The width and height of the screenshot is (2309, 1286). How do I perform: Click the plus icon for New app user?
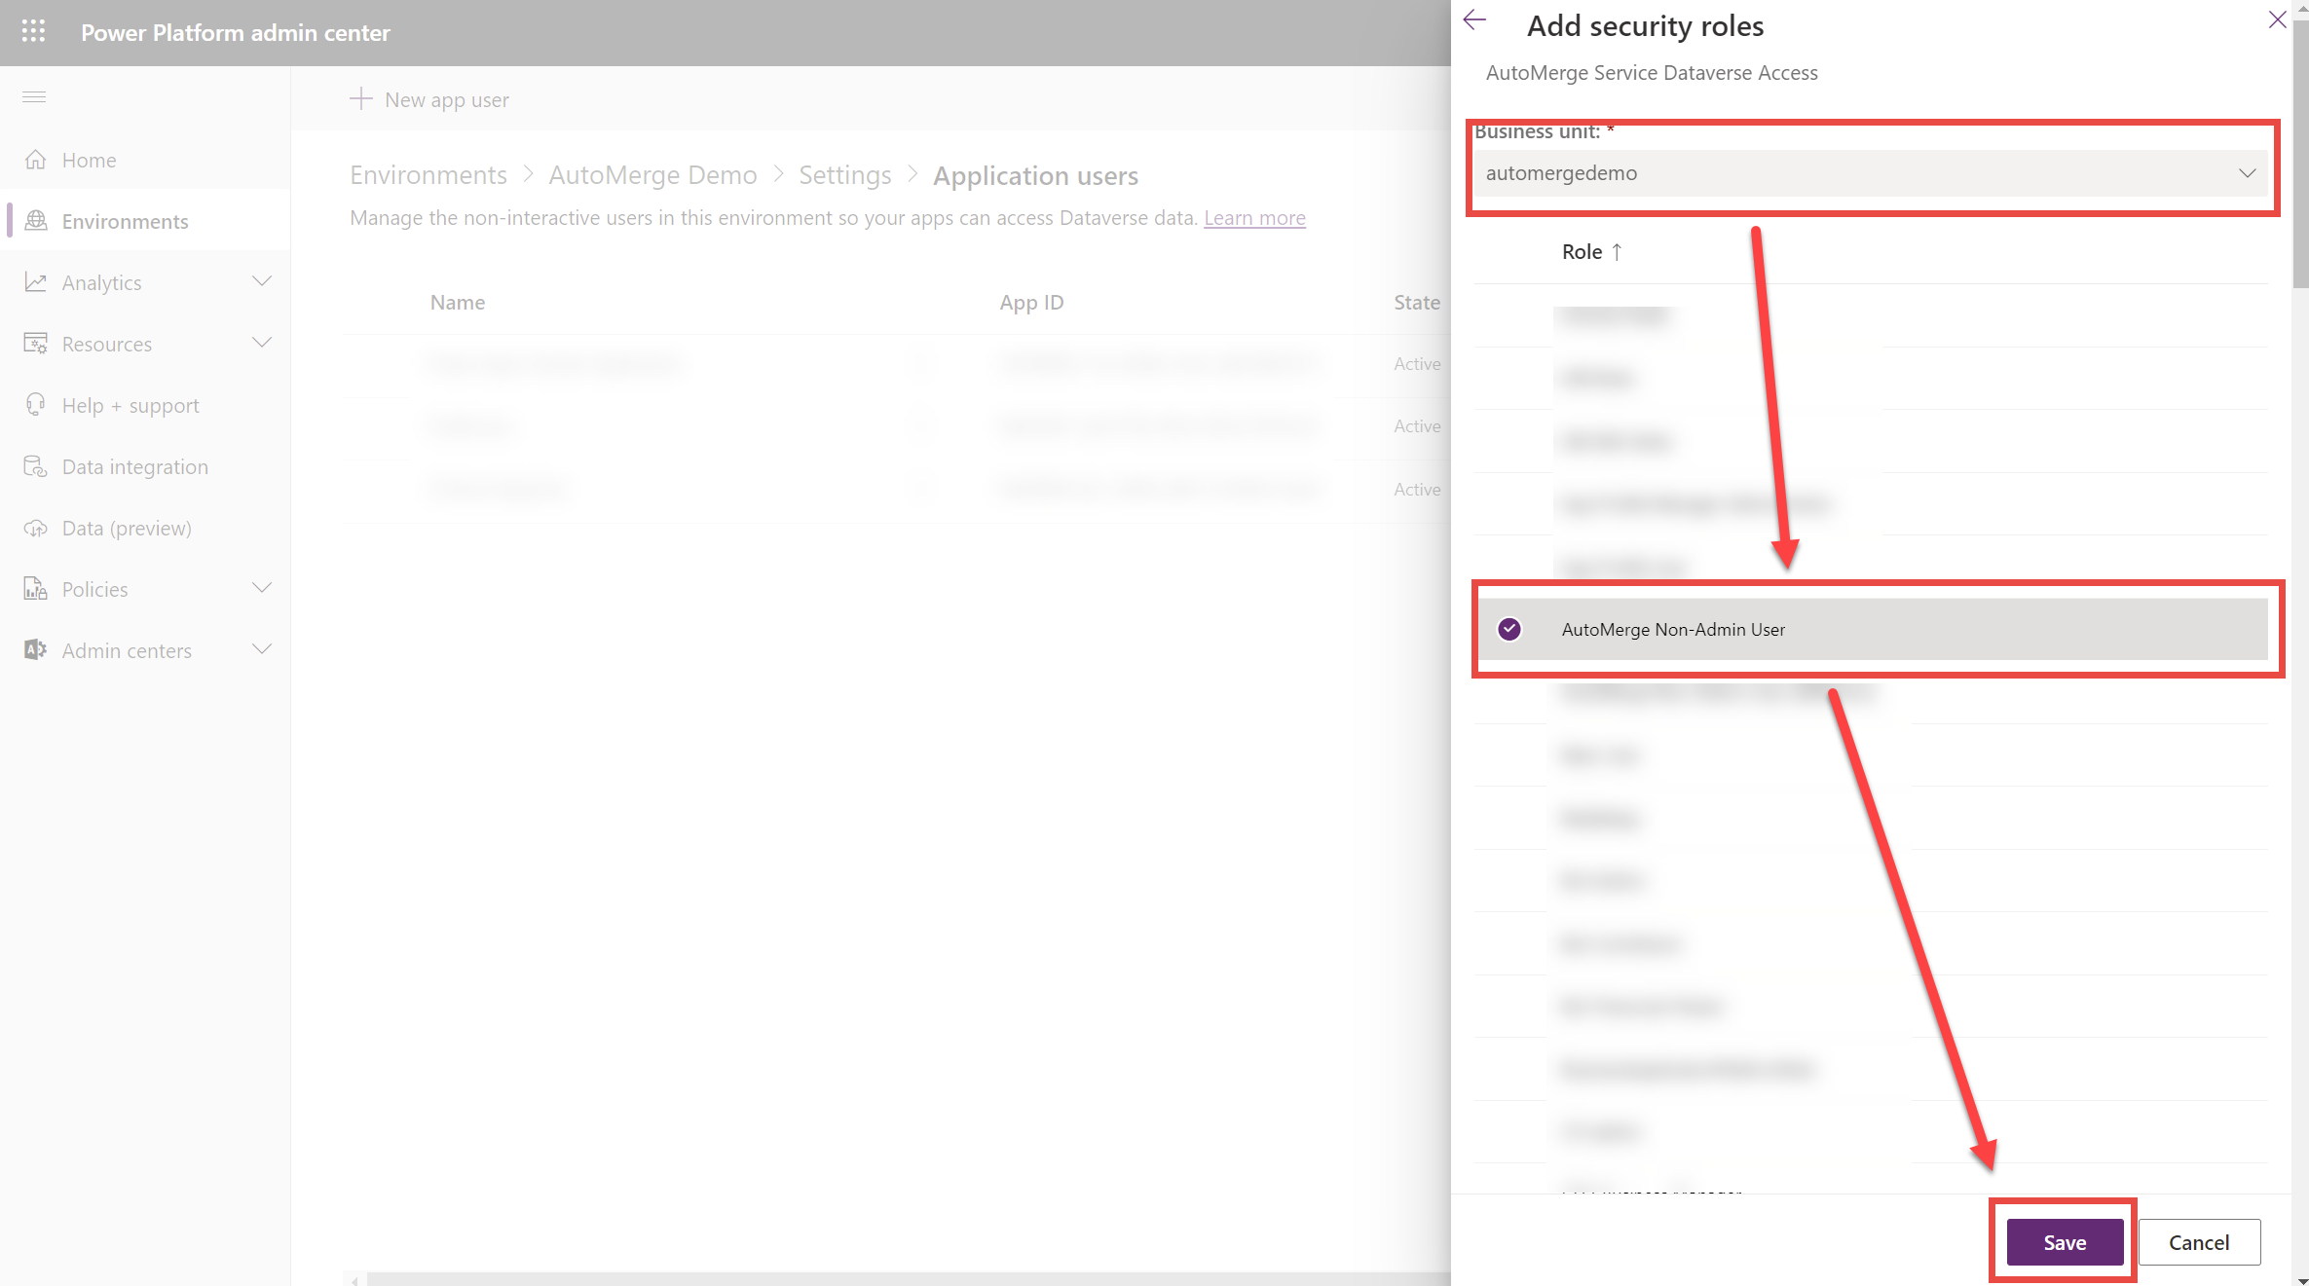pos(360,98)
